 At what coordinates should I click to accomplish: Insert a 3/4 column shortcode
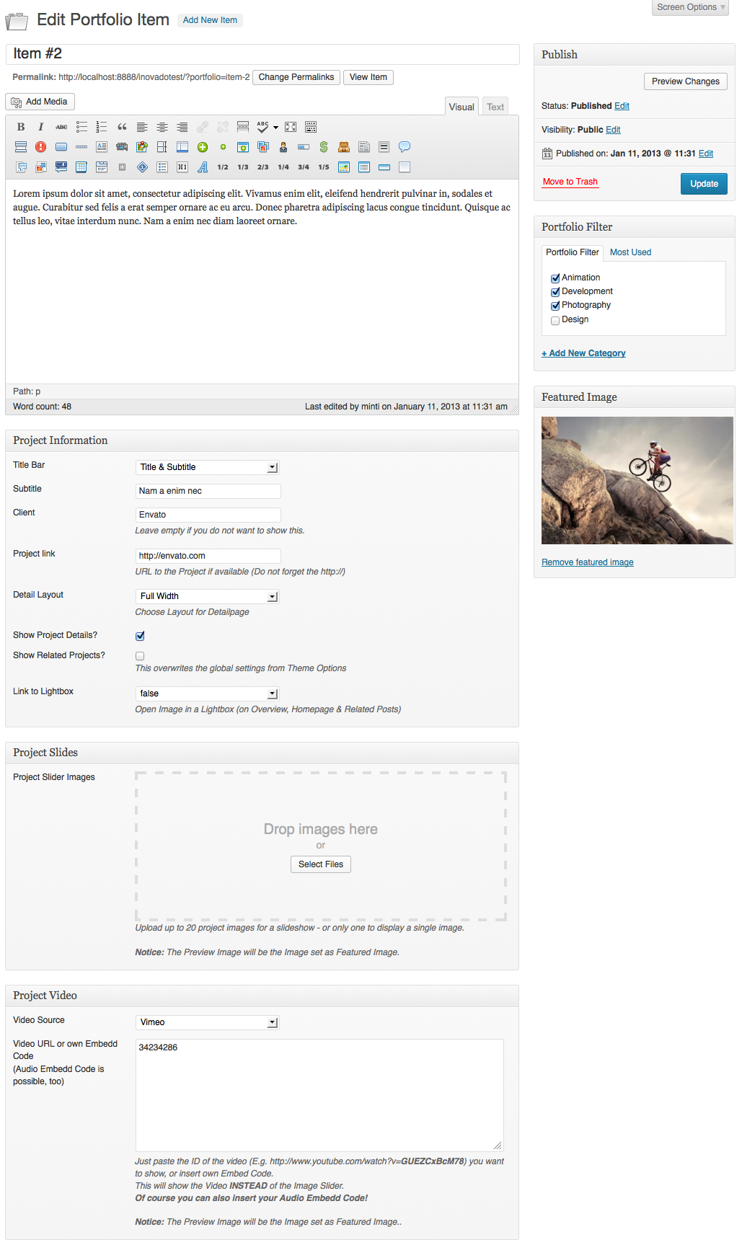(x=304, y=167)
